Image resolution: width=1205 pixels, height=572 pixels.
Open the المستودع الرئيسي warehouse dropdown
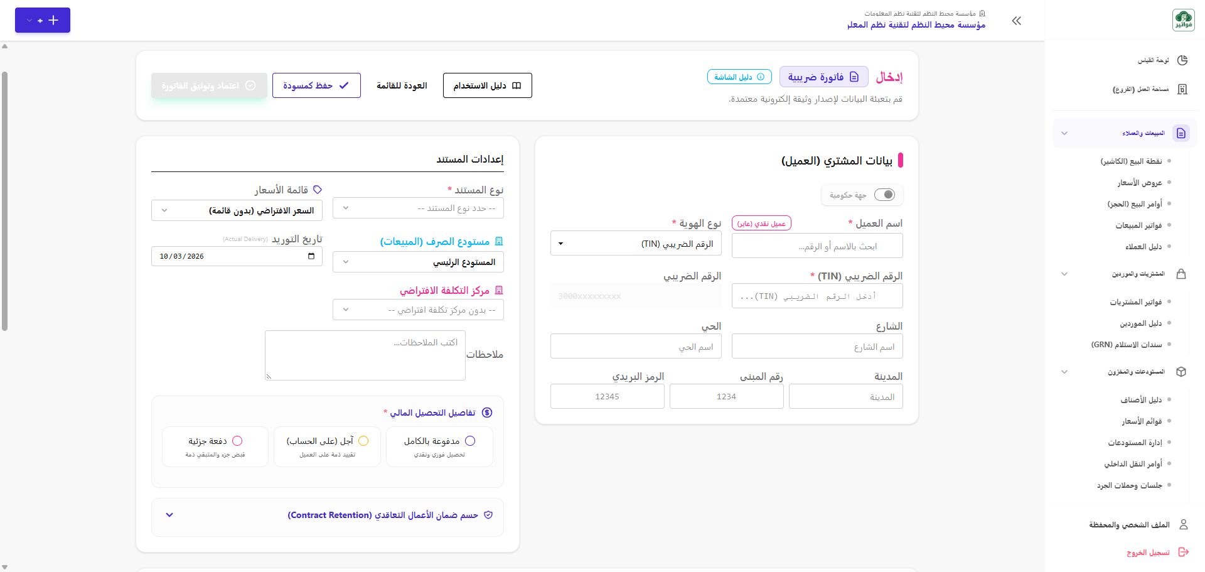pyautogui.click(x=418, y=262)
